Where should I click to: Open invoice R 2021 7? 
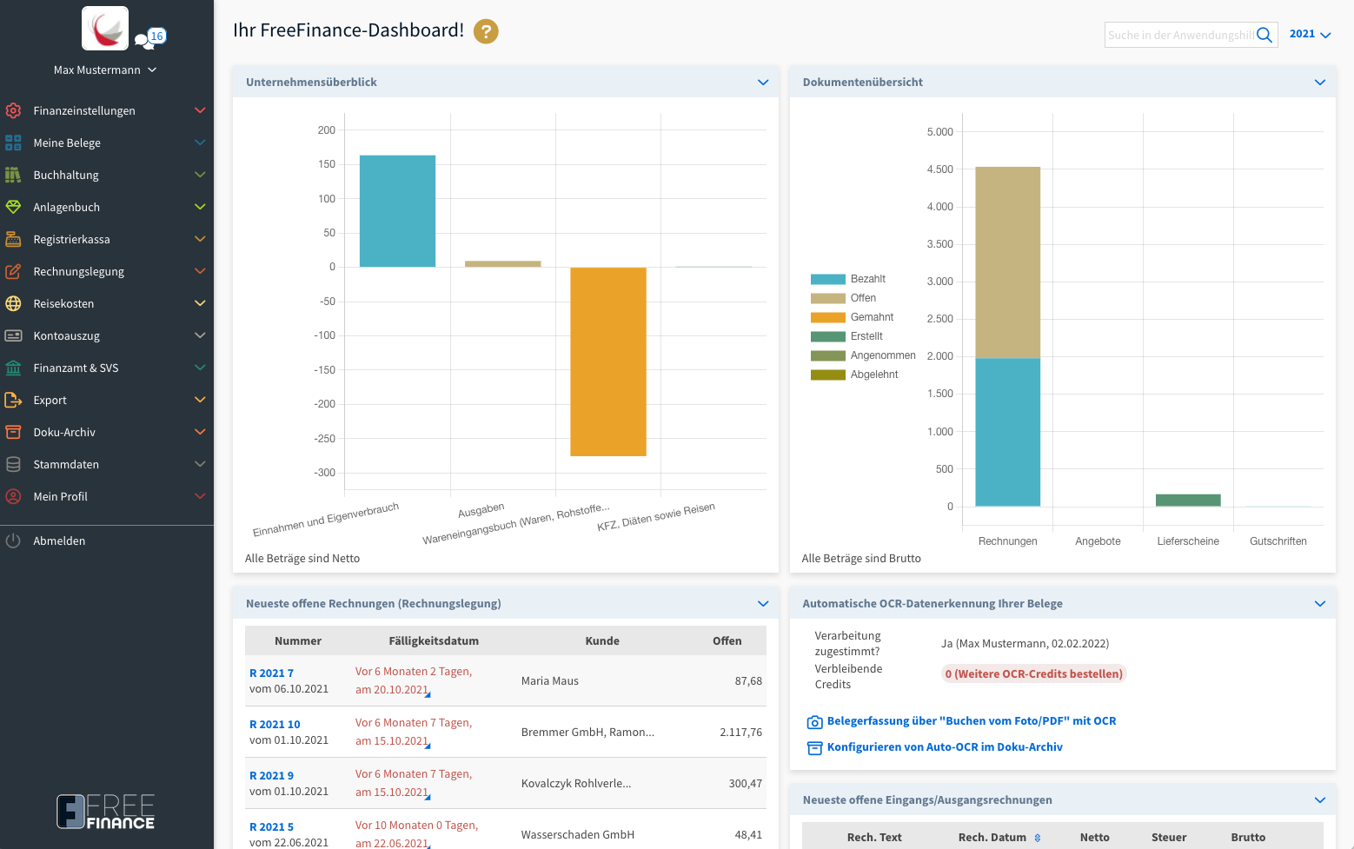(x=271, y=673)
